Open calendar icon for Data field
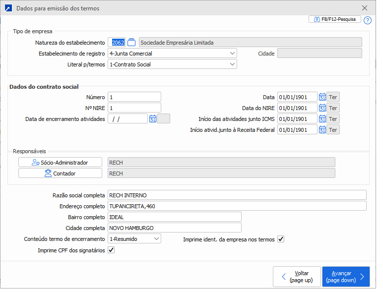The image size is (383, 292). [322, 97]
